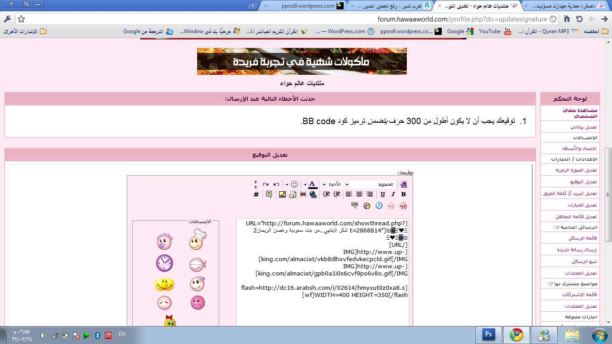The image size is (612, 344).
Task: Insert Windows Media Player video tag
Action: click(x=367, y=206)
